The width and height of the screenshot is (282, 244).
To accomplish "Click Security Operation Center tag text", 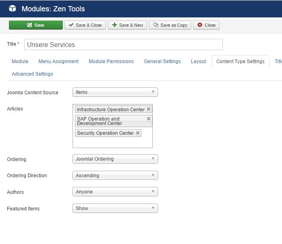I will 105,133.
